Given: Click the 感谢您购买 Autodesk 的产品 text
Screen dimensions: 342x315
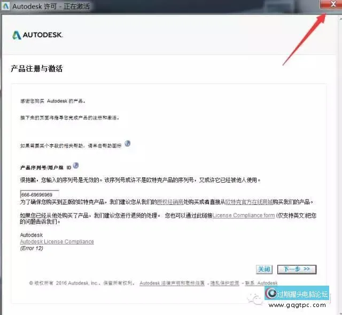Looking at the screenshot, I should 52,101.
